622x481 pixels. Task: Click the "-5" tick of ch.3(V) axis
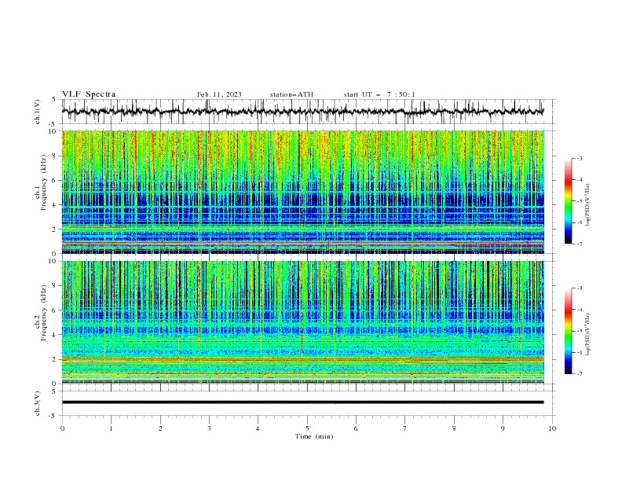tap(53, 416)
